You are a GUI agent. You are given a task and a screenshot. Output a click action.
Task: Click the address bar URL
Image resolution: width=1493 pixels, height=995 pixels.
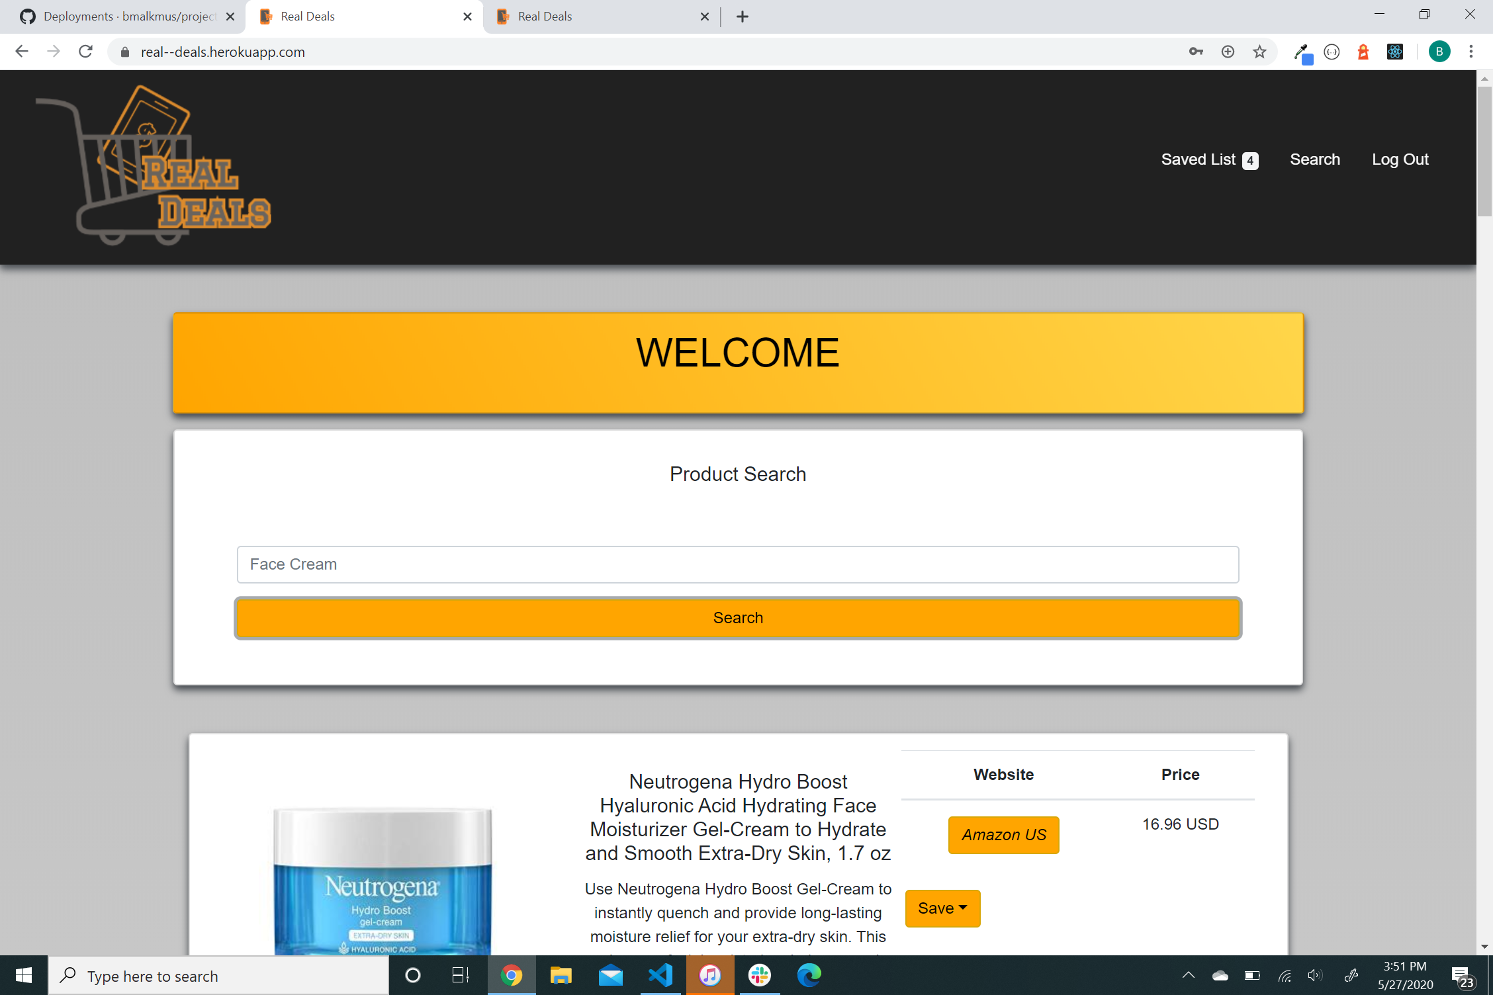(x=223, y=52)
